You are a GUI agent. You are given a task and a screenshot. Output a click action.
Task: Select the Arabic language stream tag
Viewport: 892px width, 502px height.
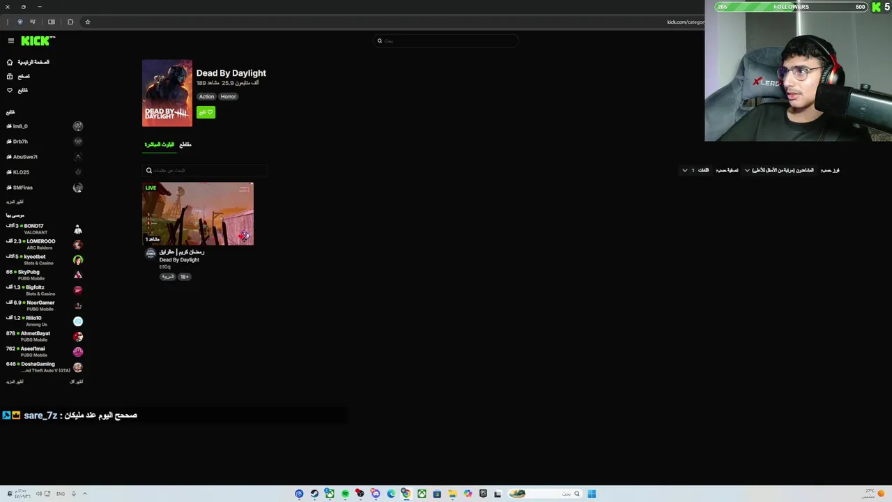pos(167,277)
